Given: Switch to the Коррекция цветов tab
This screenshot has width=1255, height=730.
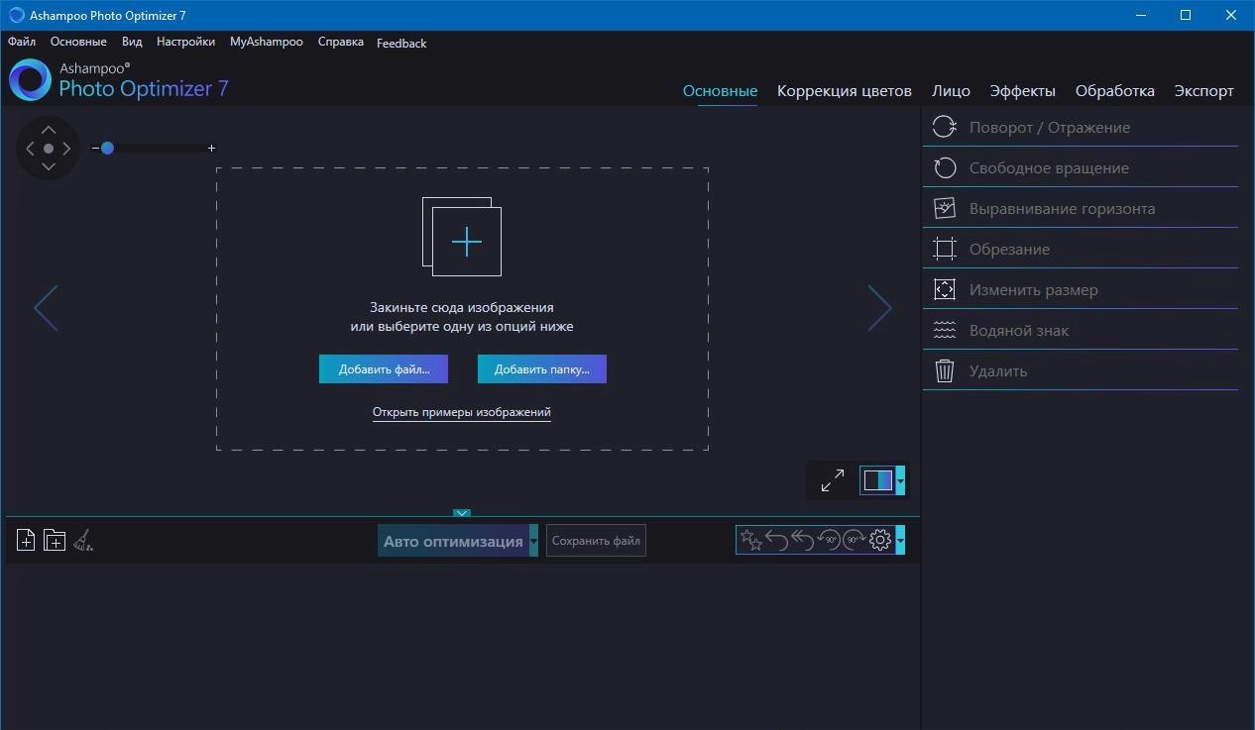Looking at the screenshot, I should click(845, 90).
